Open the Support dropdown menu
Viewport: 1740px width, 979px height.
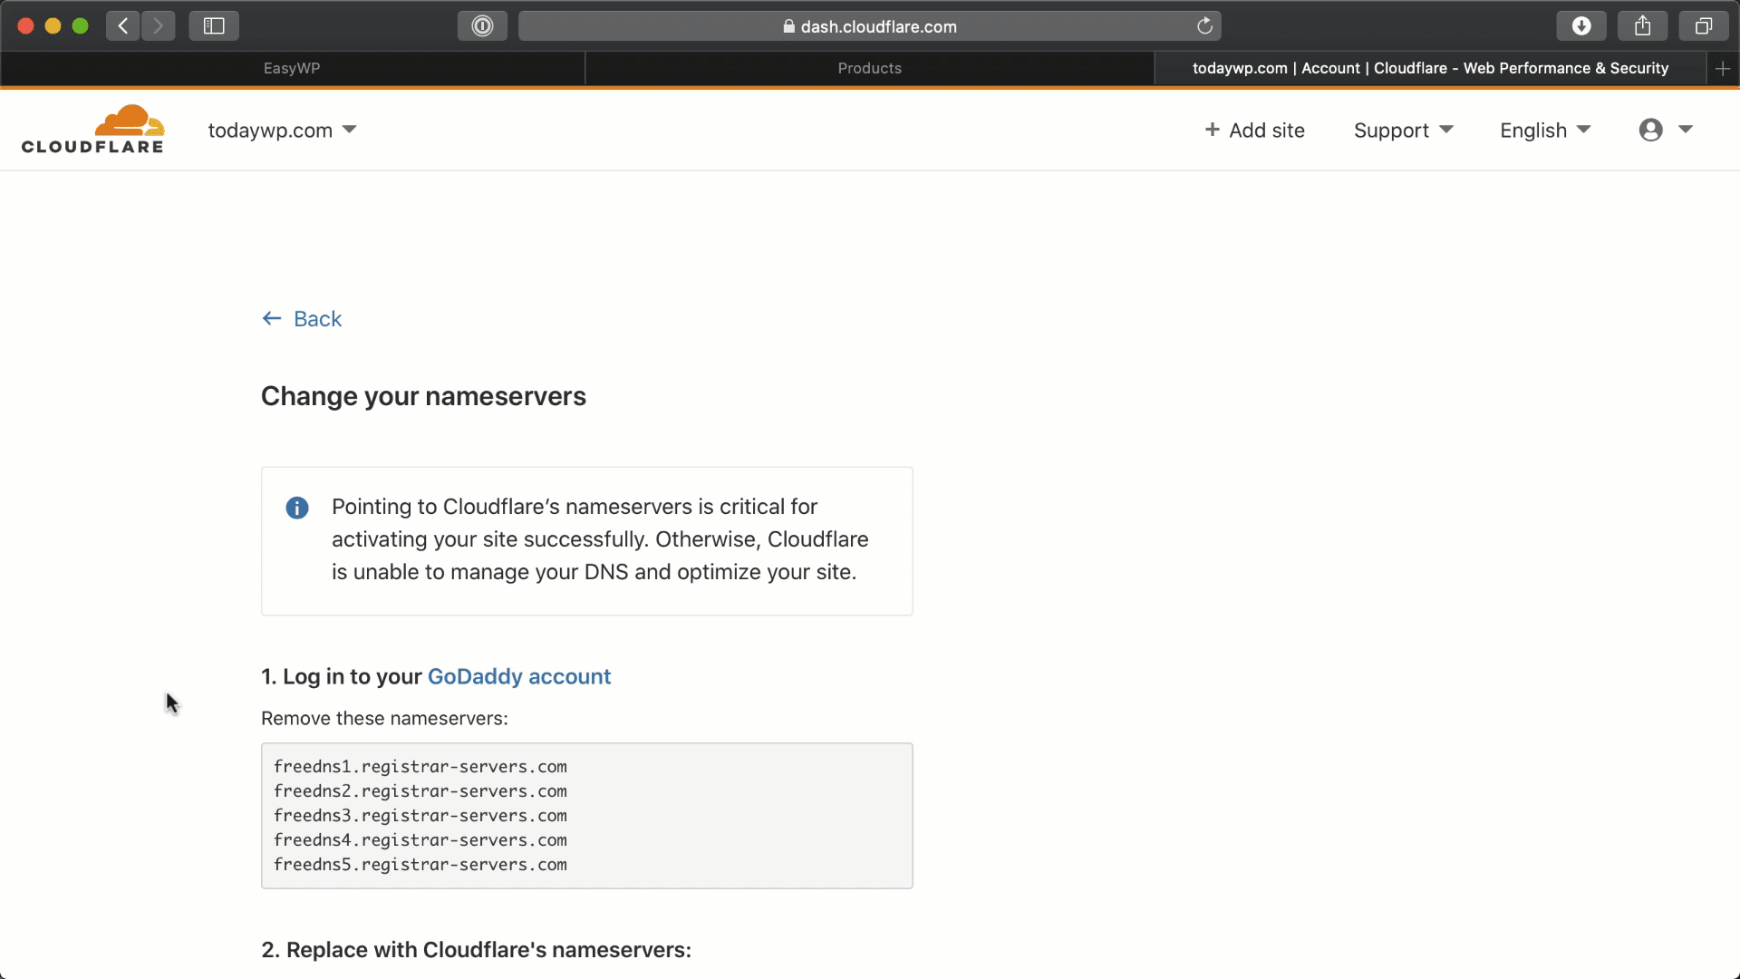1403,131
